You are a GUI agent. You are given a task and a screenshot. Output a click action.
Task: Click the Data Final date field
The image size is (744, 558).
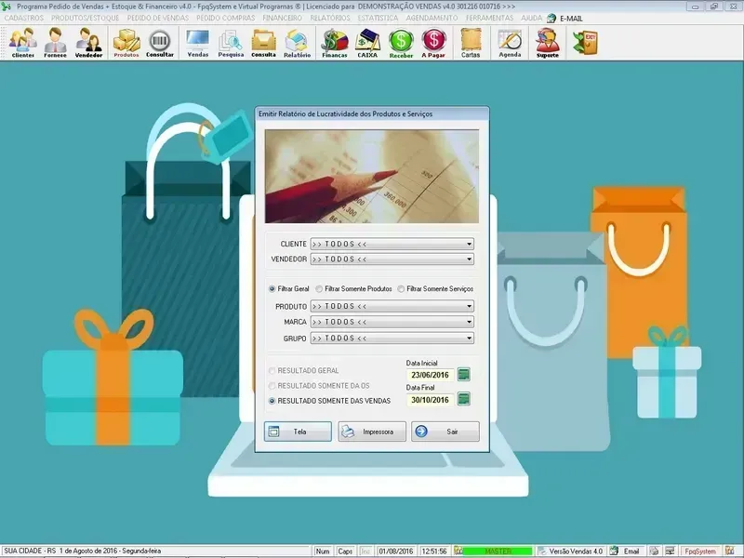pos(430,400)
